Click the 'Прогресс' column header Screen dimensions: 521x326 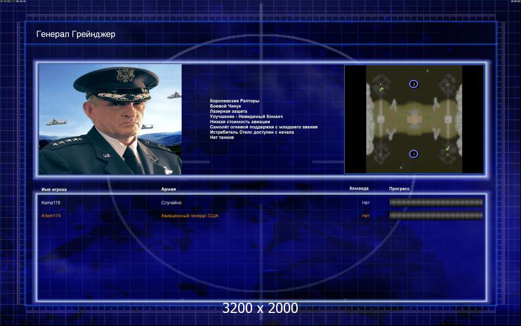[399, 189]
